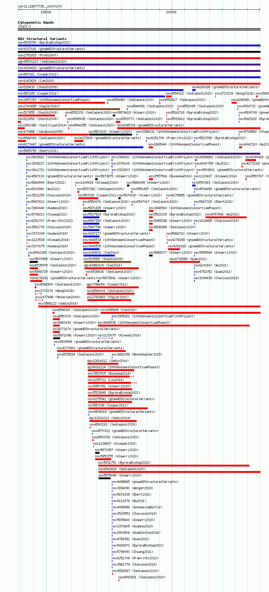Click esv2760695 (Vogler2010) label
269x592 pixels.
pos(39,106)
